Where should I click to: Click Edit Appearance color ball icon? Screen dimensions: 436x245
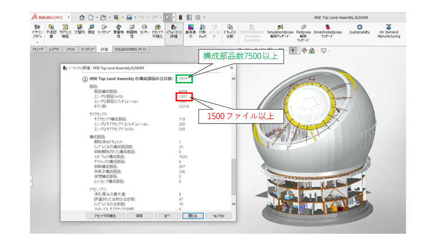pyautogui.click(x=304, y=51)
